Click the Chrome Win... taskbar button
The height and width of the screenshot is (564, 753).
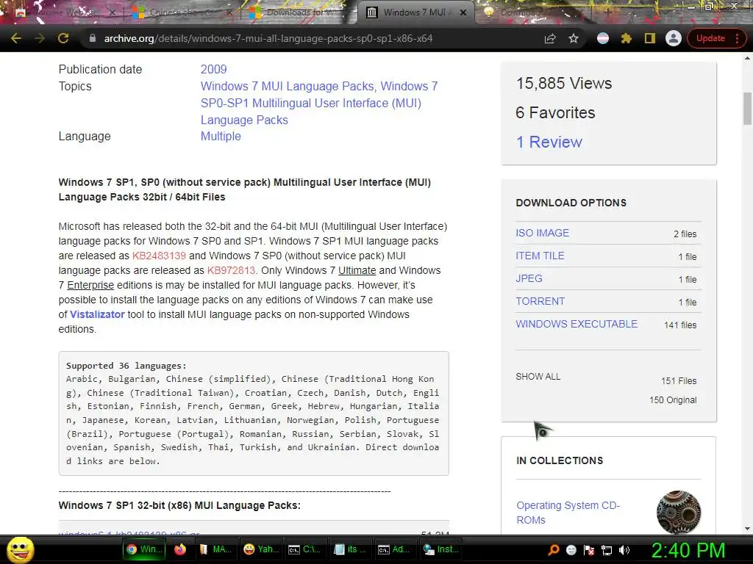point(145,549)
